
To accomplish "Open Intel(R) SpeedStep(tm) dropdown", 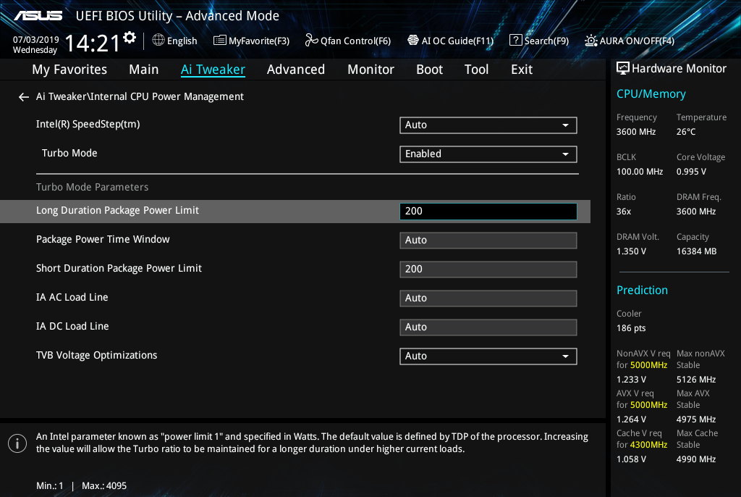I will pyautogui.click(x=488, y=125).
